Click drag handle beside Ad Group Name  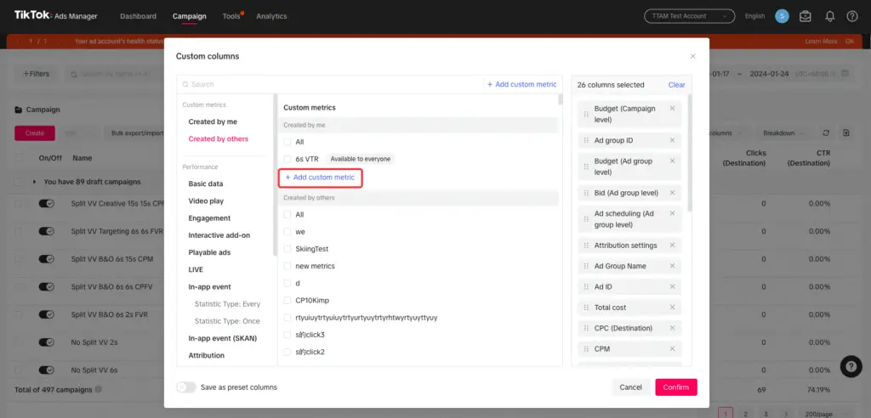586,266
